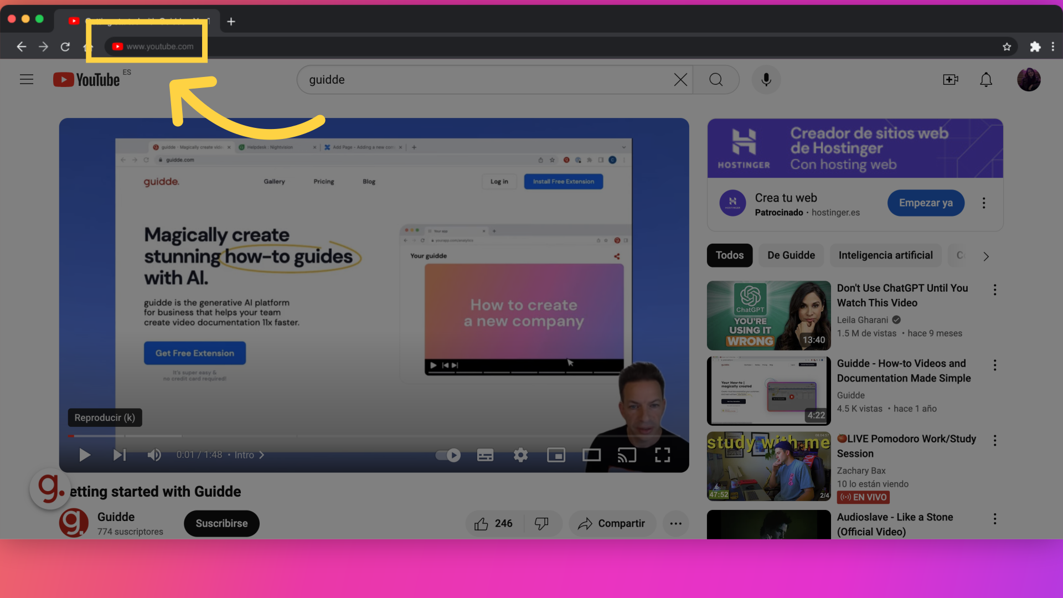This screenshot has width=1063, height=598.
Task: Open menu for Guidde How-to Videos
Action: tap(995, 365)
